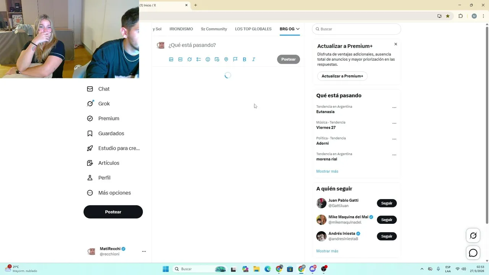This screenshot has width=489, height=275.
Task: Open more options for Eutanasia trend
Action: [x=394, y=108]
